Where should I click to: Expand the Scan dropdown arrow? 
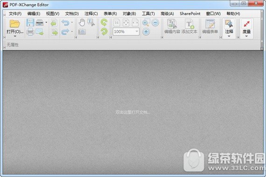click(x=46, y=22)
